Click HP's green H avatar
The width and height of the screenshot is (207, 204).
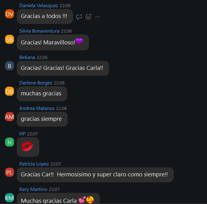click(x=10, y=142)
